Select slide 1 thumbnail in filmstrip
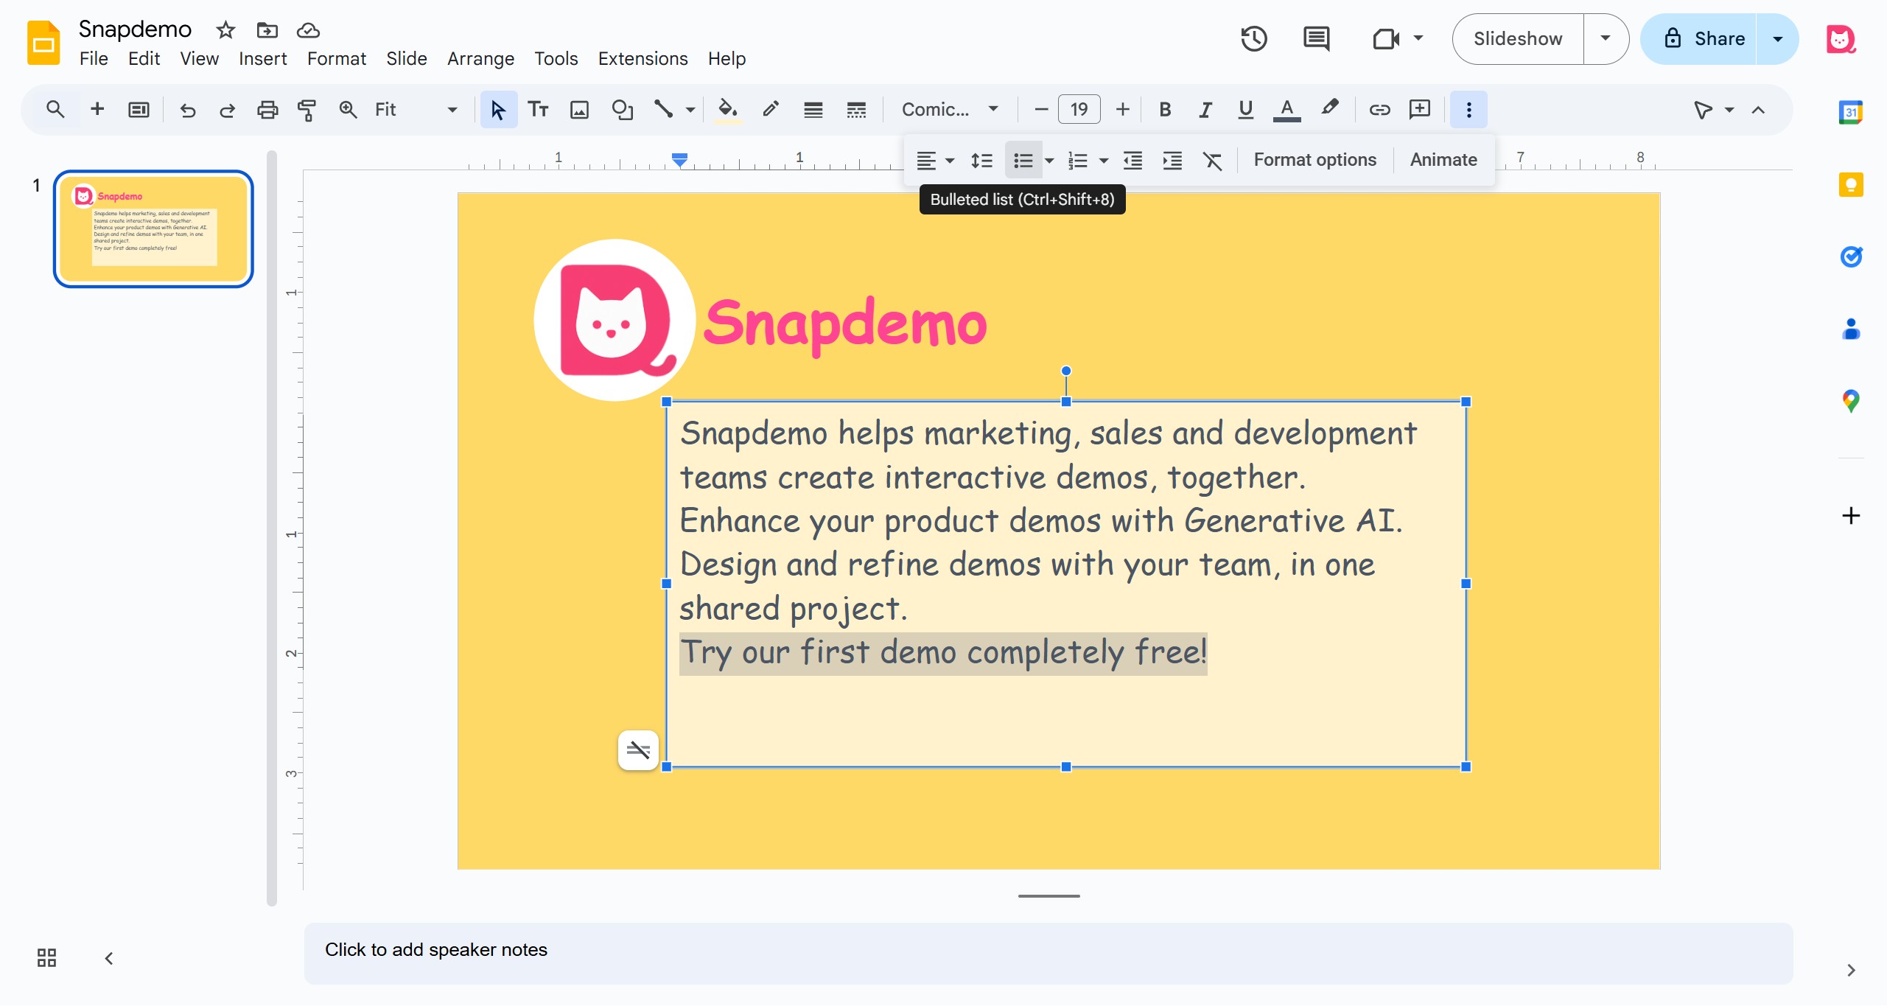1887x1006 pixels. (153, 229)
